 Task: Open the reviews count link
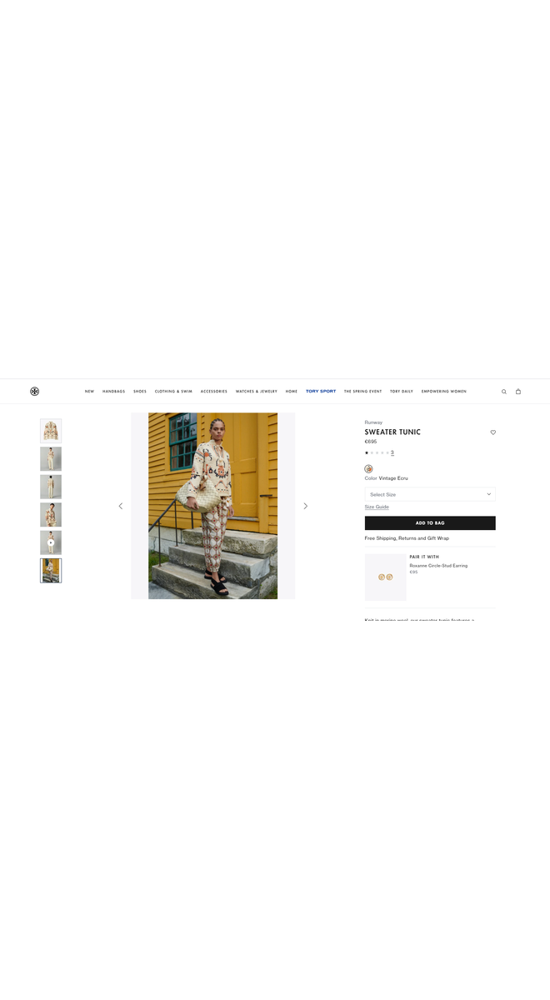(x=392, y=452)
